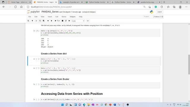Switch to the Home Page browser tab
Image resolution: width=190 pixels, height=107 pixels.
(19, 2)
